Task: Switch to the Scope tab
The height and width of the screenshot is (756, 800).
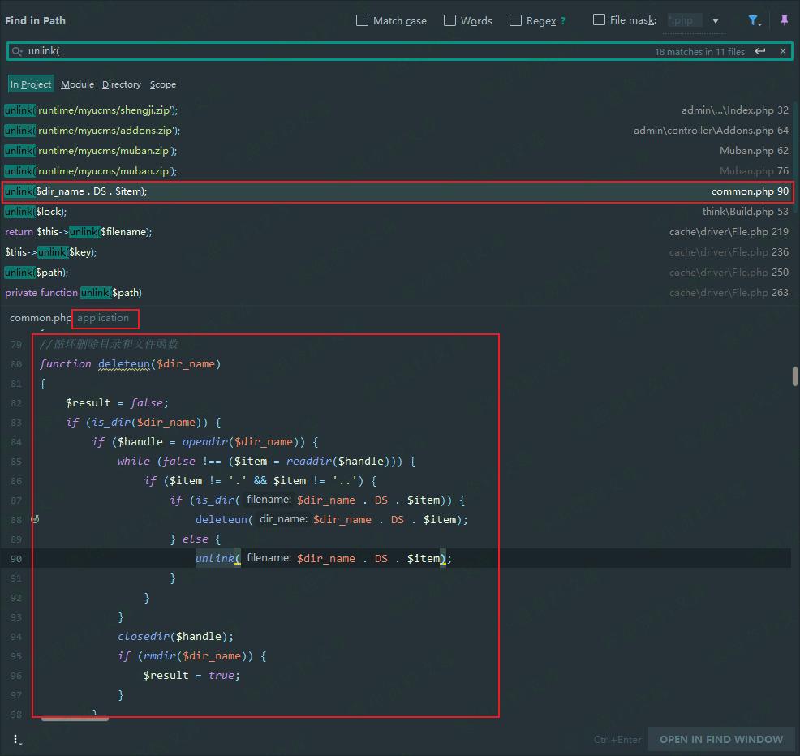Action: pyautogui.click(x=162, y=84)
